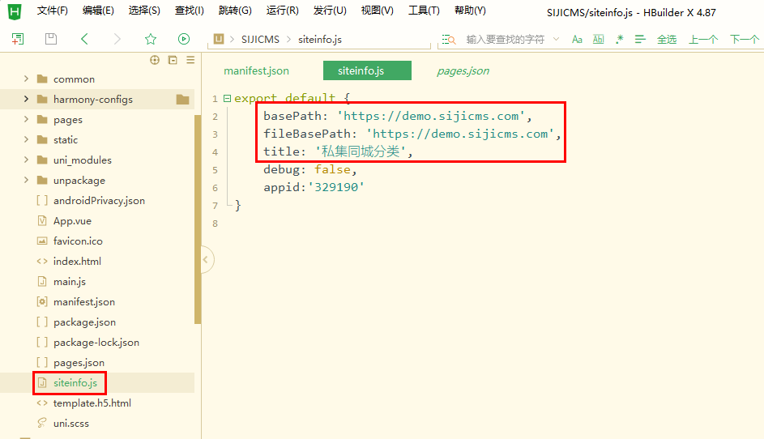Collapse all folders in project tree
This screenshot has width=764, height=439.
173,60
